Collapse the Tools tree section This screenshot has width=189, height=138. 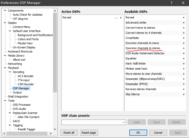click(x=5, y=101)
